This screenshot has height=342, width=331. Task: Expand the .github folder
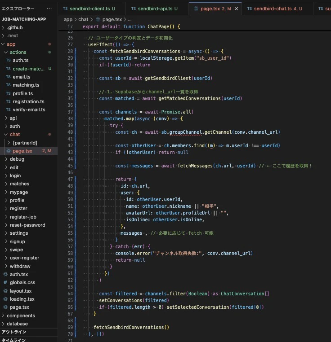(x=29, y=27)
